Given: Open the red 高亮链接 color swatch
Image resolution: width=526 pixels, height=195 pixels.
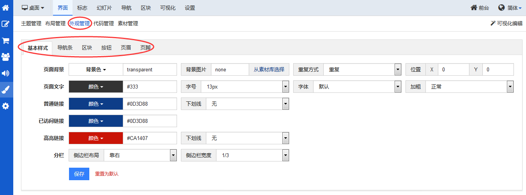Looking at the screenshot, I should (96, 138).
